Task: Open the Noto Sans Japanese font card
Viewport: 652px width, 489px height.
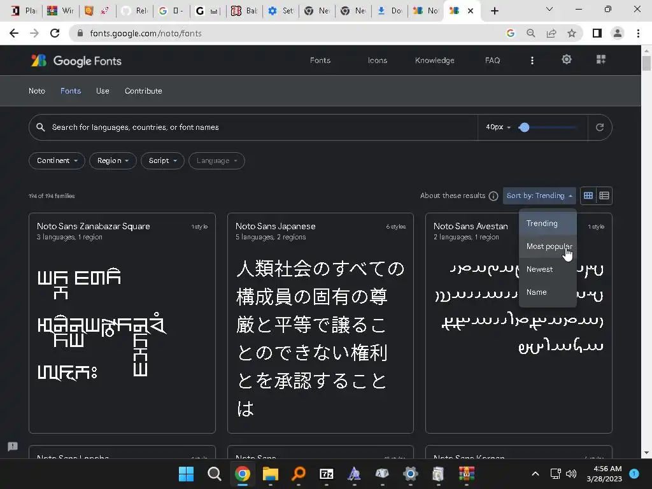Action: (x=321, y=323)
